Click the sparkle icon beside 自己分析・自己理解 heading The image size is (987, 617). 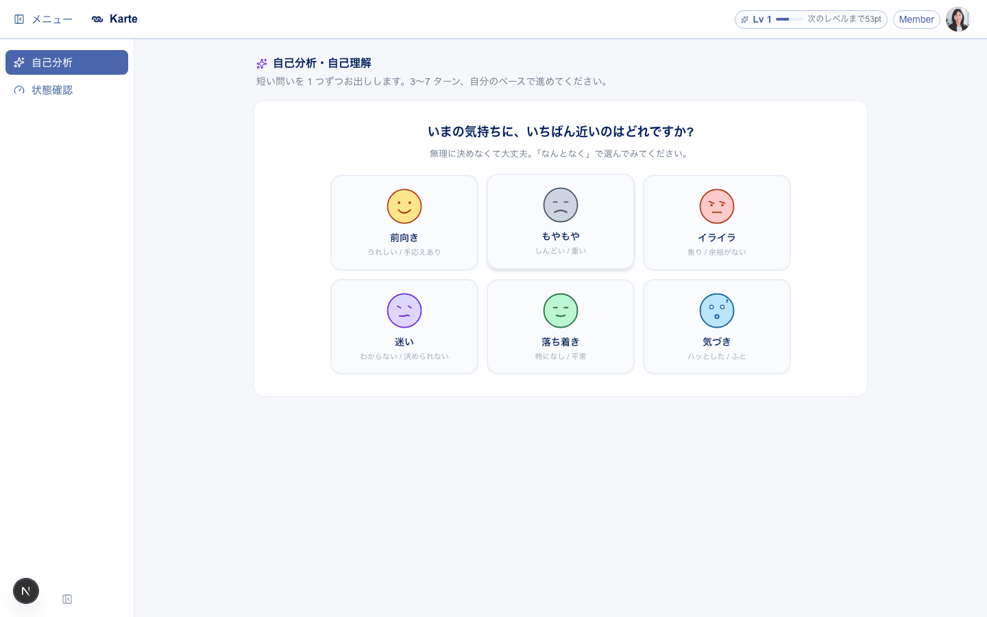[x=262, y=63]
